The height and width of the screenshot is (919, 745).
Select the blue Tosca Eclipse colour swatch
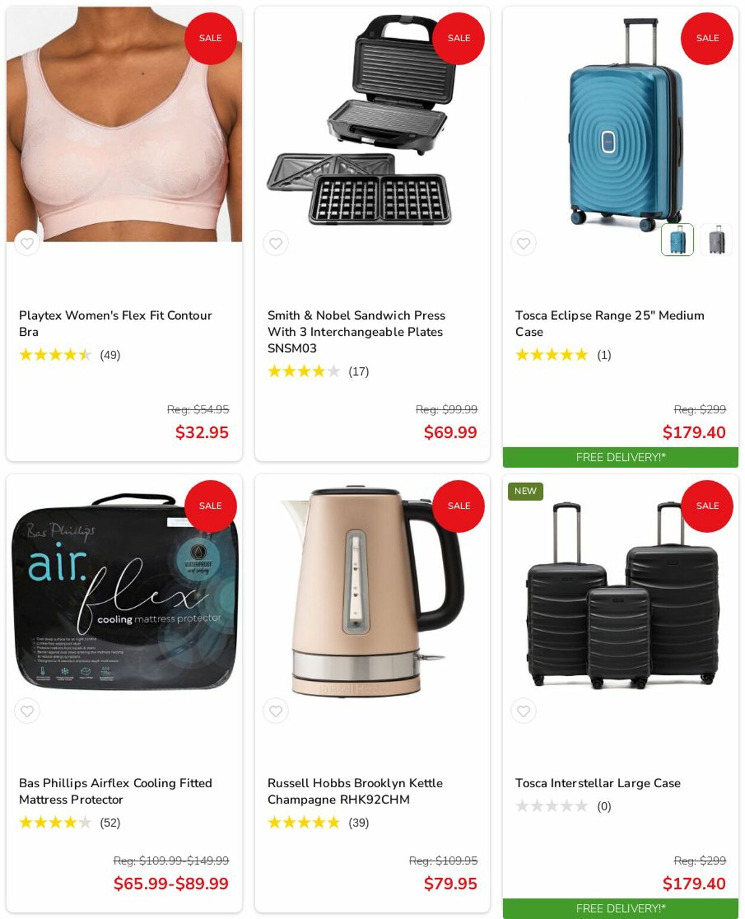tap(677, 240)
